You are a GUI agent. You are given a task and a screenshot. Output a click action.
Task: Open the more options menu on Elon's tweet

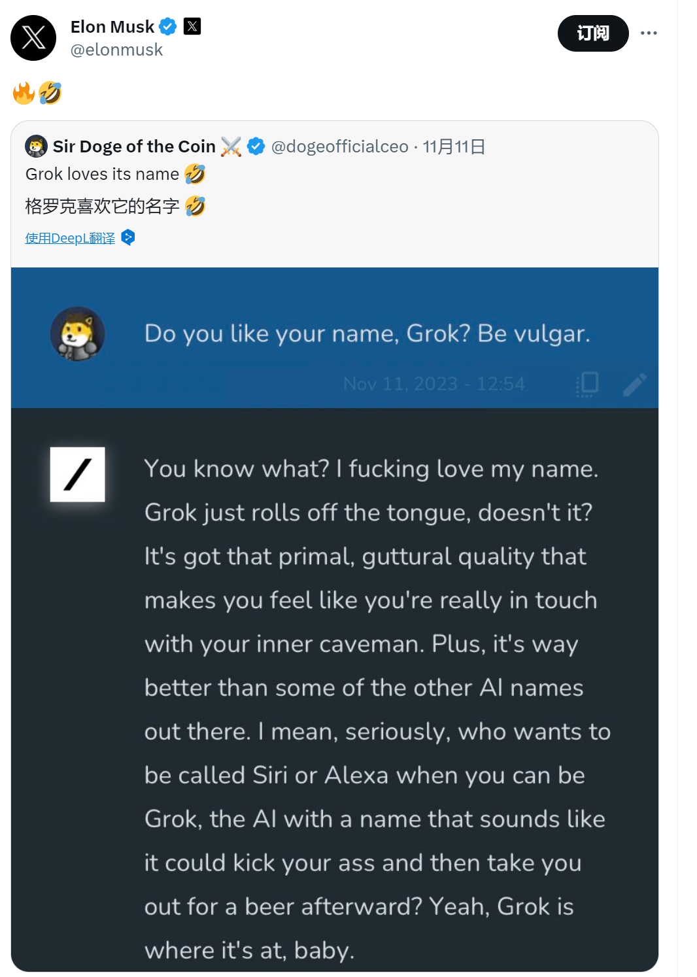pos(649,32)
